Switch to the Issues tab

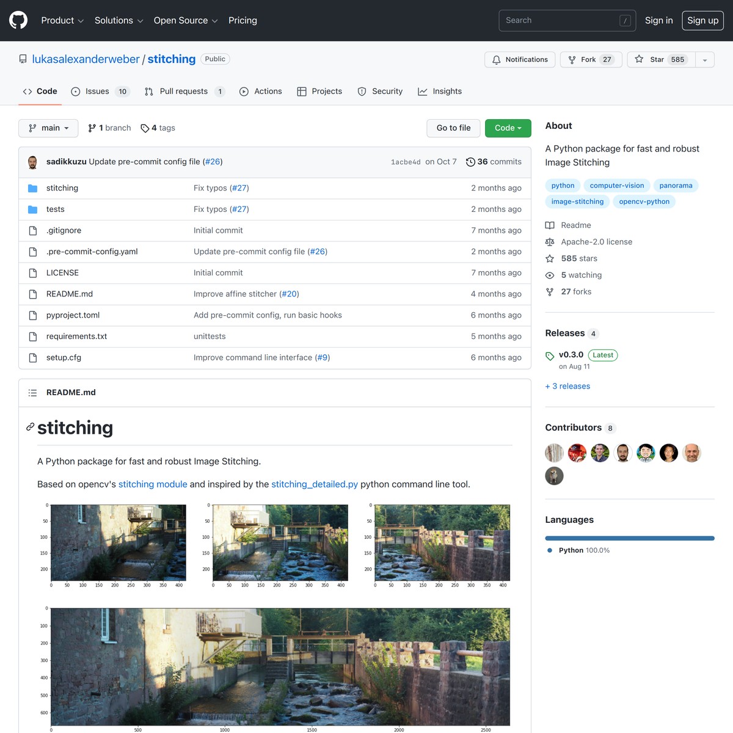(97, 92)
